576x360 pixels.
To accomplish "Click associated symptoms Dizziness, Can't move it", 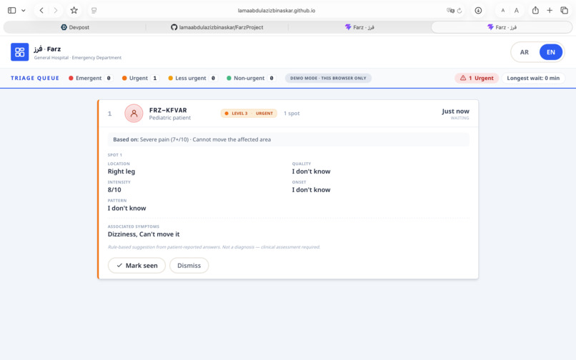I will 144,234.
